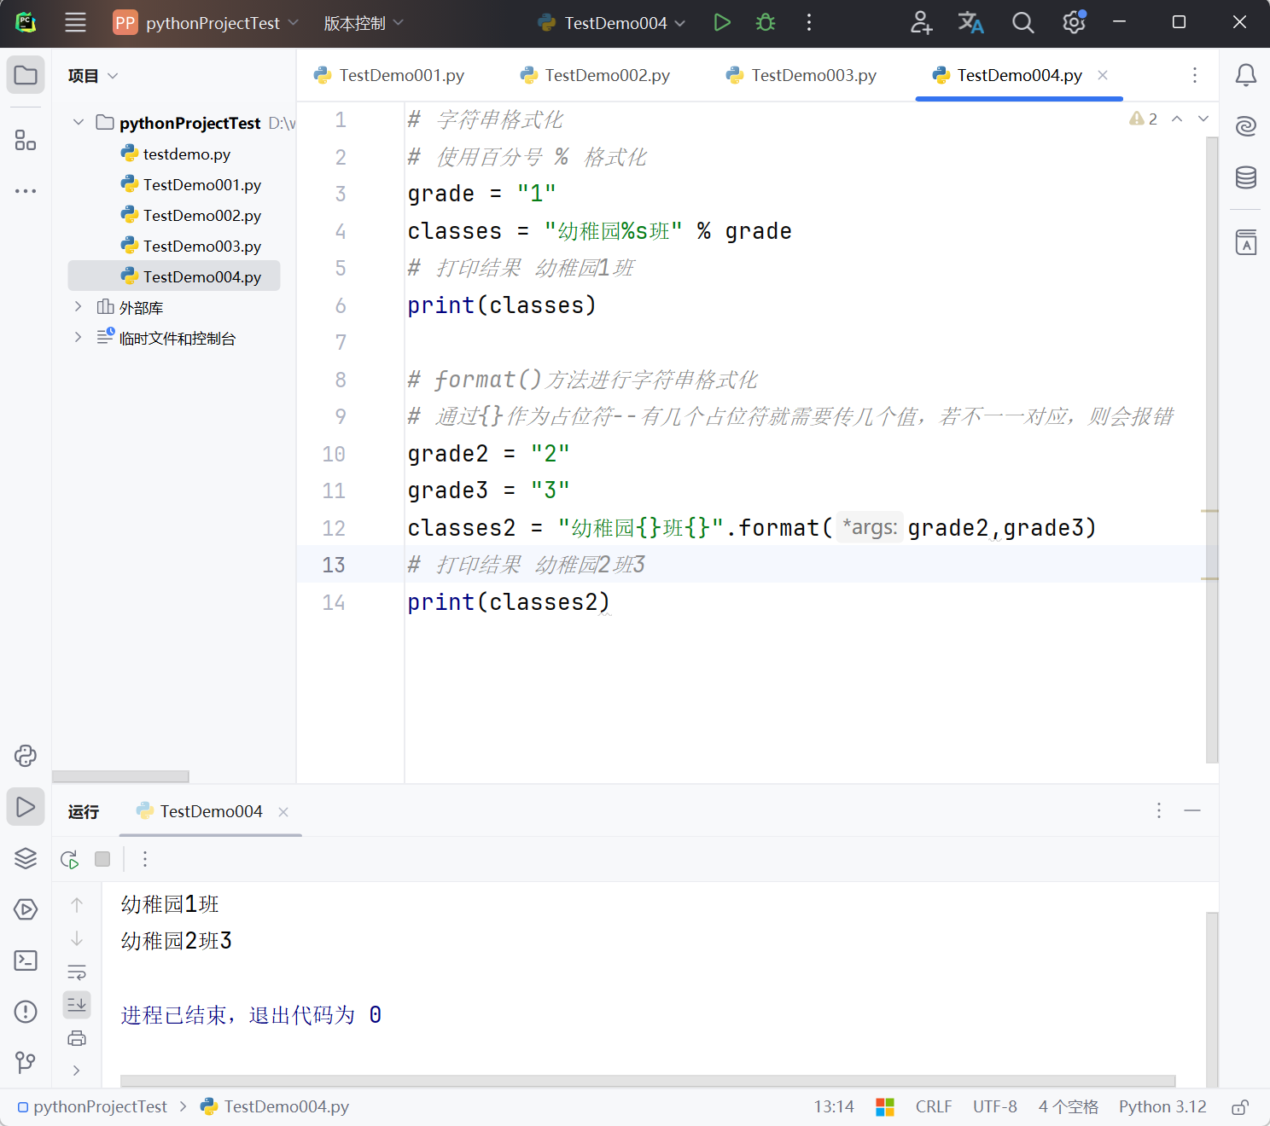Open the Services tool window icon
The width and height of the screenshot is (1270, 1126).
click(26, 909)
